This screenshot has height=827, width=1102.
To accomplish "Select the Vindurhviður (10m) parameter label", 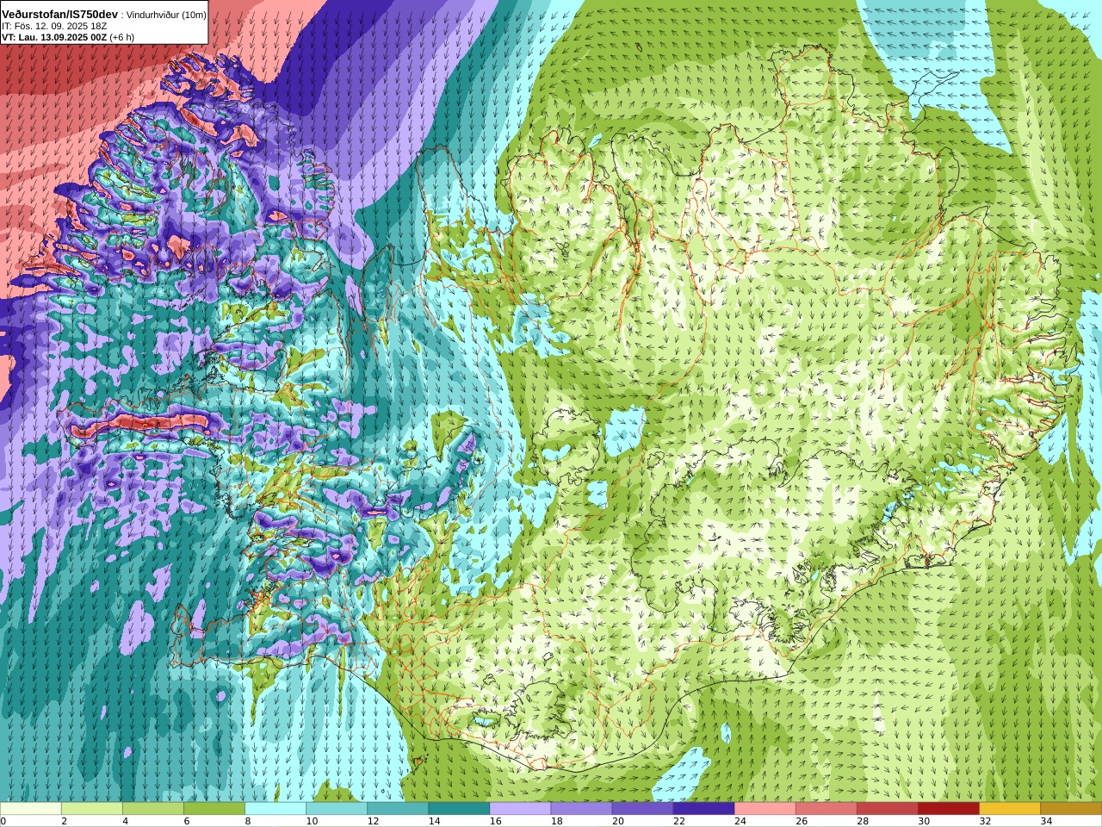I will (166, 16).
